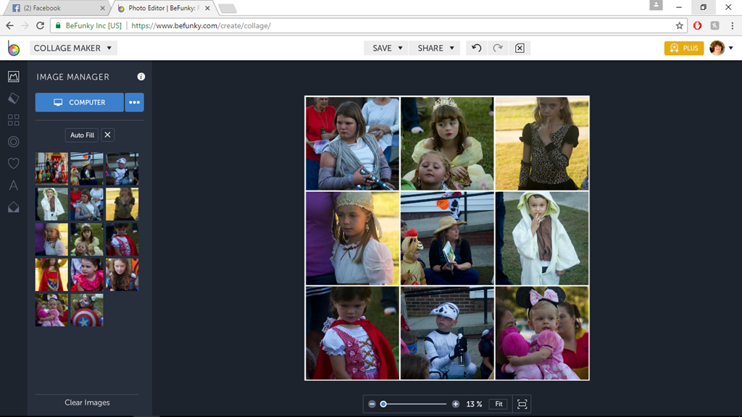This screenshot has width=742, height=417.
Task: Click the Undo arrow in top toolbar
Action: click(476, 48)
